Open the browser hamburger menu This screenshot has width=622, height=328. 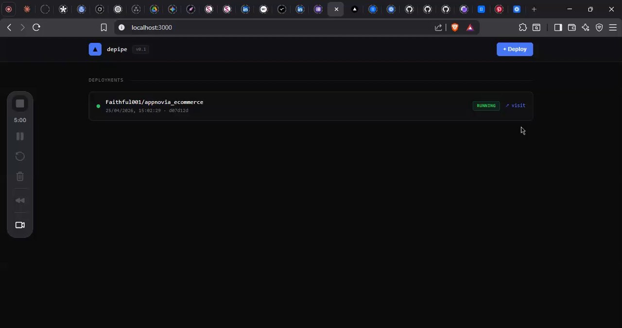point(613,28)
